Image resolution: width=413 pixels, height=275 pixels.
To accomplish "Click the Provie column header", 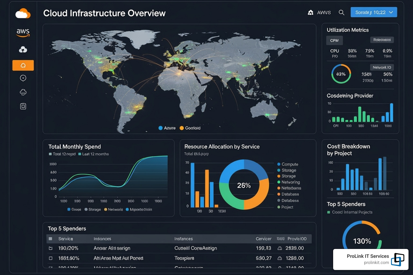I will [297, 239].
